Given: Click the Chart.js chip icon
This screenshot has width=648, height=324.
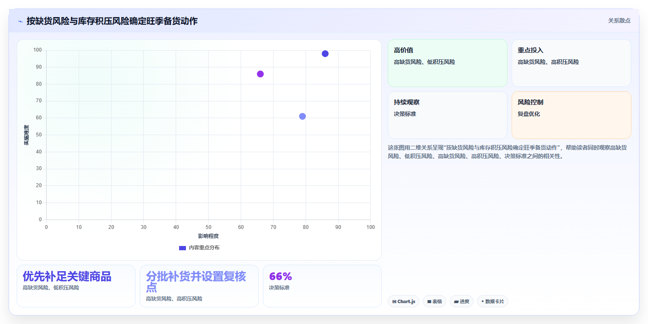Looking at the screenshot, I should [x=394, y=302].
